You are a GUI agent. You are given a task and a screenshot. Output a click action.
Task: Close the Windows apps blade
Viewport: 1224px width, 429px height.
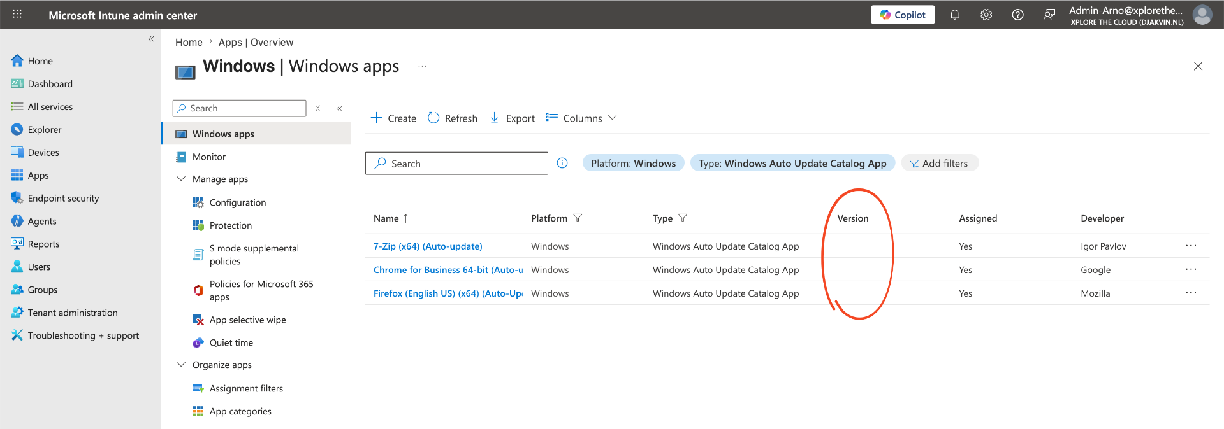1198,66
